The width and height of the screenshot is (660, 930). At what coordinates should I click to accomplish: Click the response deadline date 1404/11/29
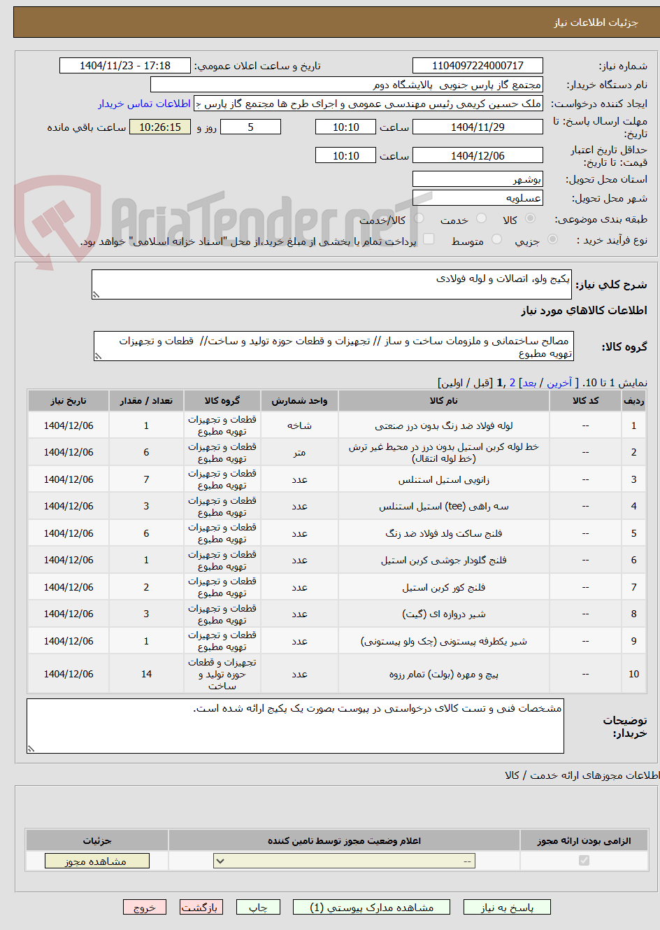tap(478, 127)
